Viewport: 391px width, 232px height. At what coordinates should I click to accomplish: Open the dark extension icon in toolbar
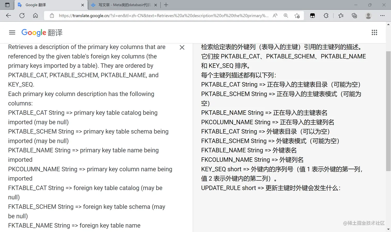[x=312, y=16]
